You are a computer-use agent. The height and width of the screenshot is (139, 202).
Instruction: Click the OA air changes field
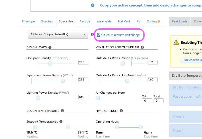(x=147, y=101)
